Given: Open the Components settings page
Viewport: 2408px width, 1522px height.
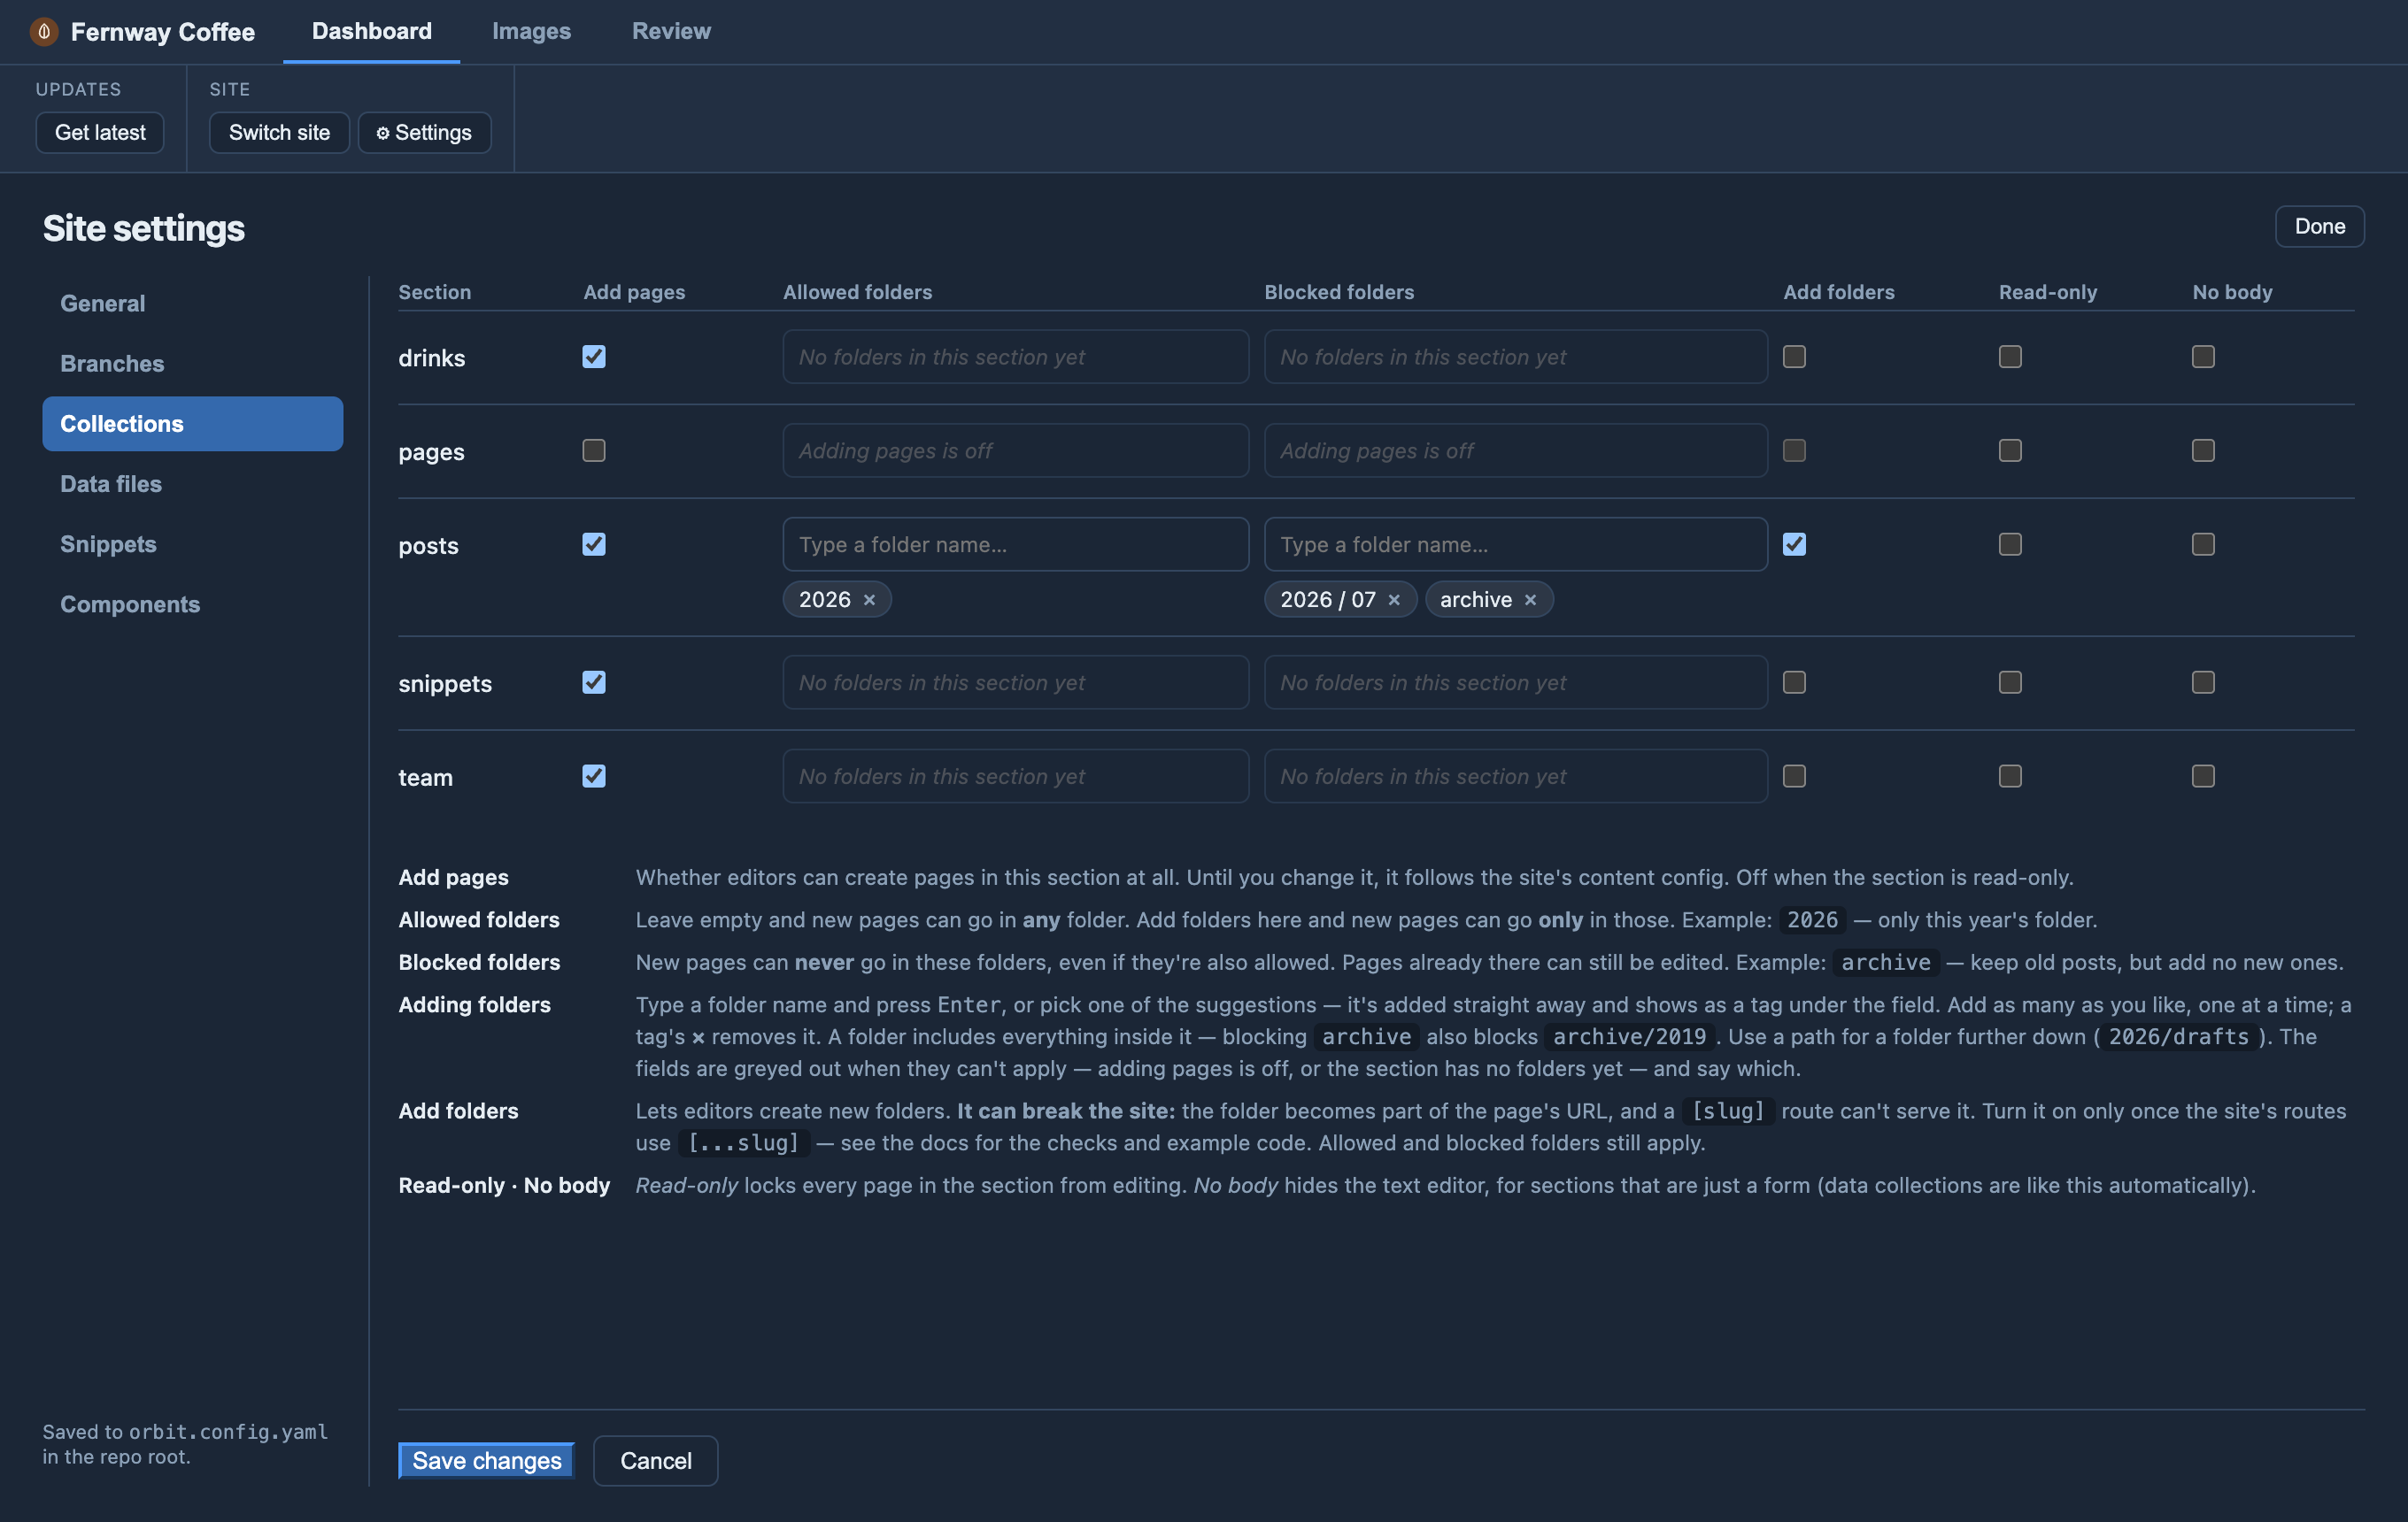Looking at the screenshot, I should click(x=192, y=604).
